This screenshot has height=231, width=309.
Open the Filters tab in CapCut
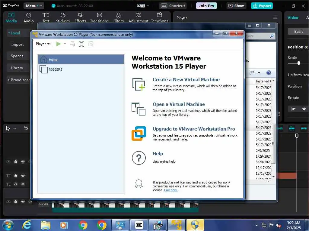[118, 18]
